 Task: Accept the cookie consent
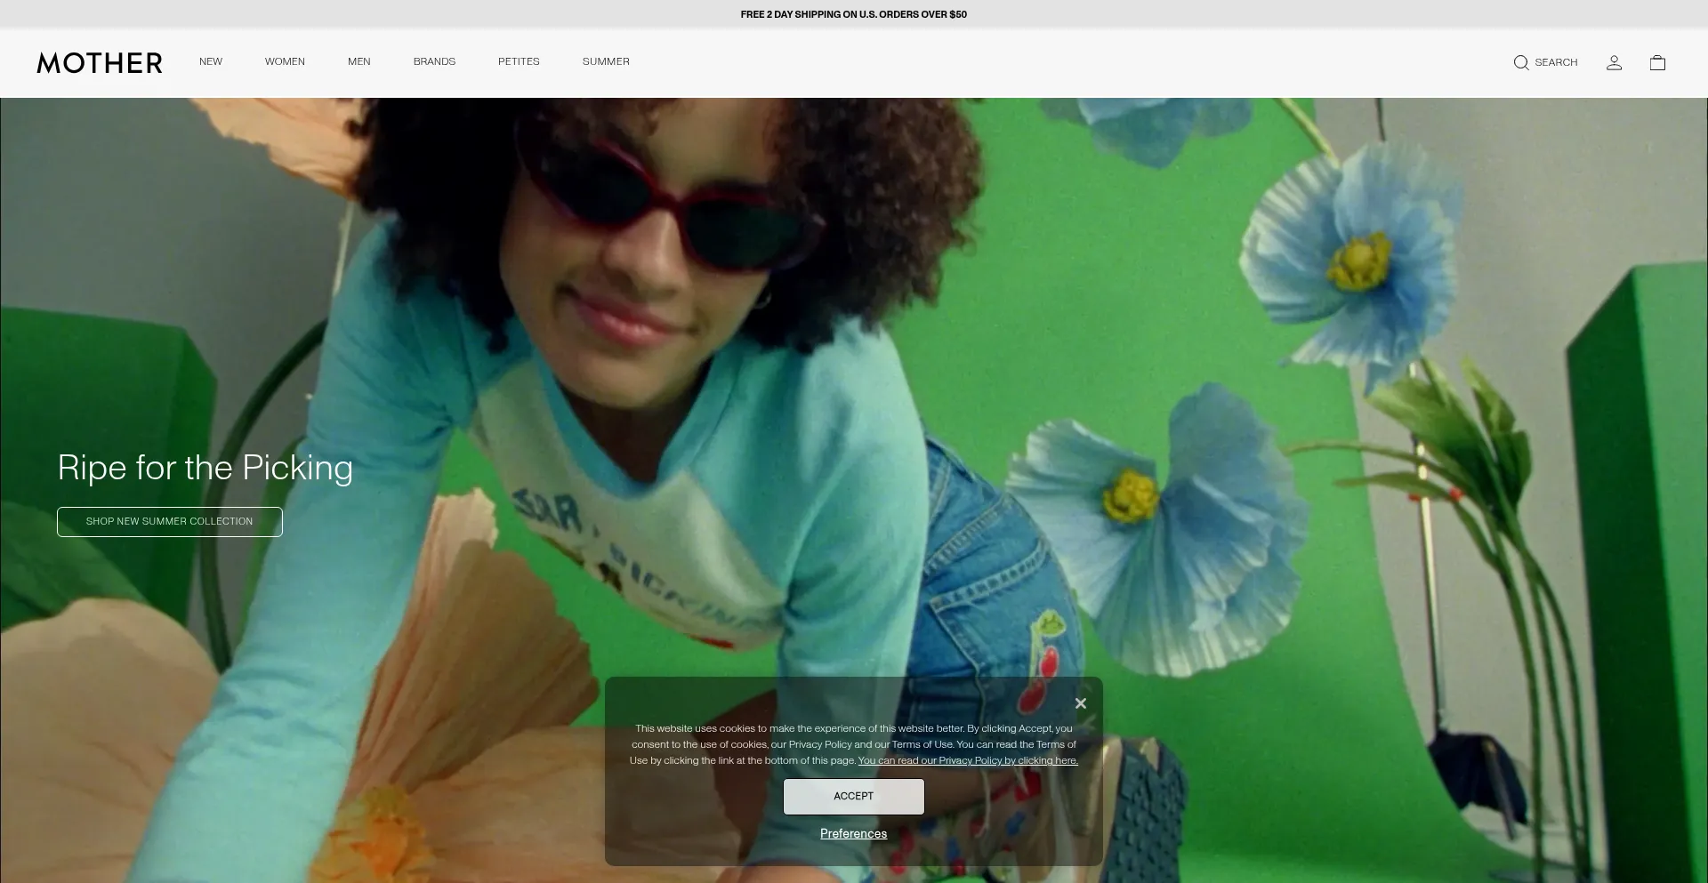854,797
